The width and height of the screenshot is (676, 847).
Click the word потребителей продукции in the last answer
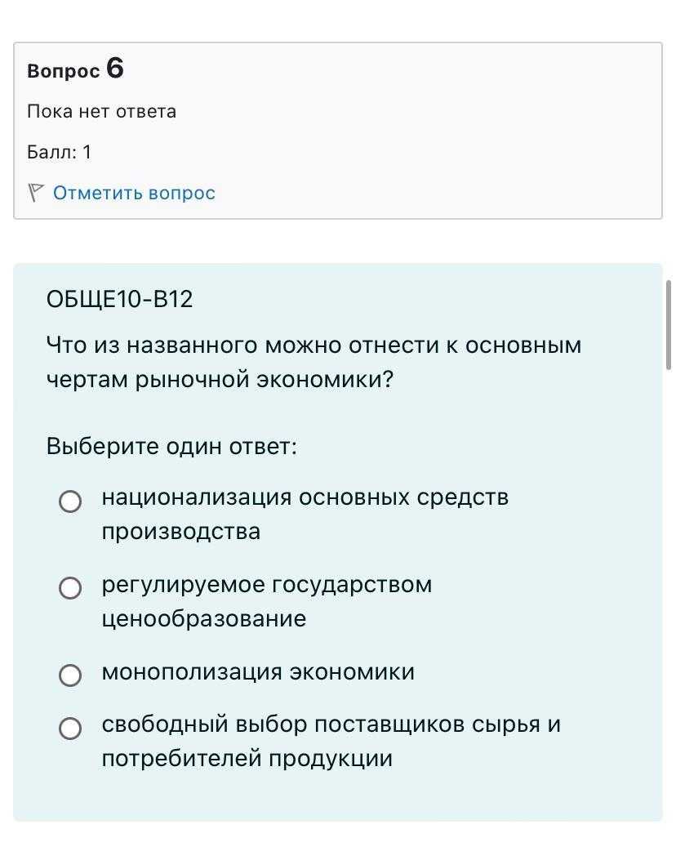(247, 759)
